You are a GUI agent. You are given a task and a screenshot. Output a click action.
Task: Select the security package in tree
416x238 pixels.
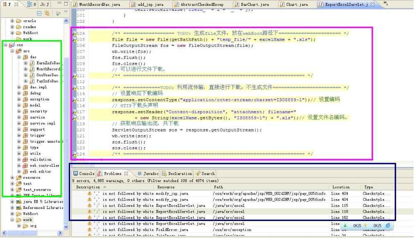click(x=39, y=111)
